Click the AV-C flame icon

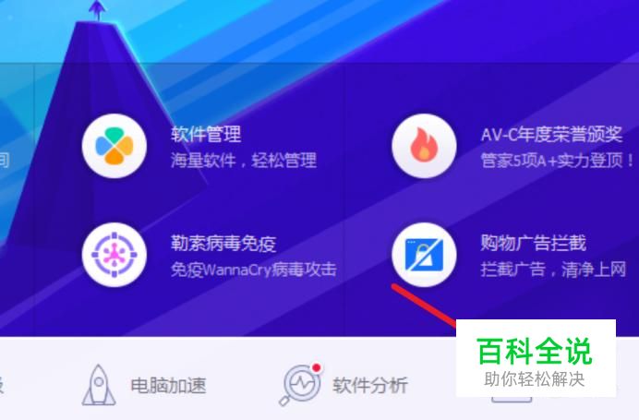point(424,146)
